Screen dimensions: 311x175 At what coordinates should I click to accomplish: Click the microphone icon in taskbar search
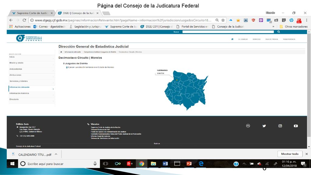tap(95, 164)
